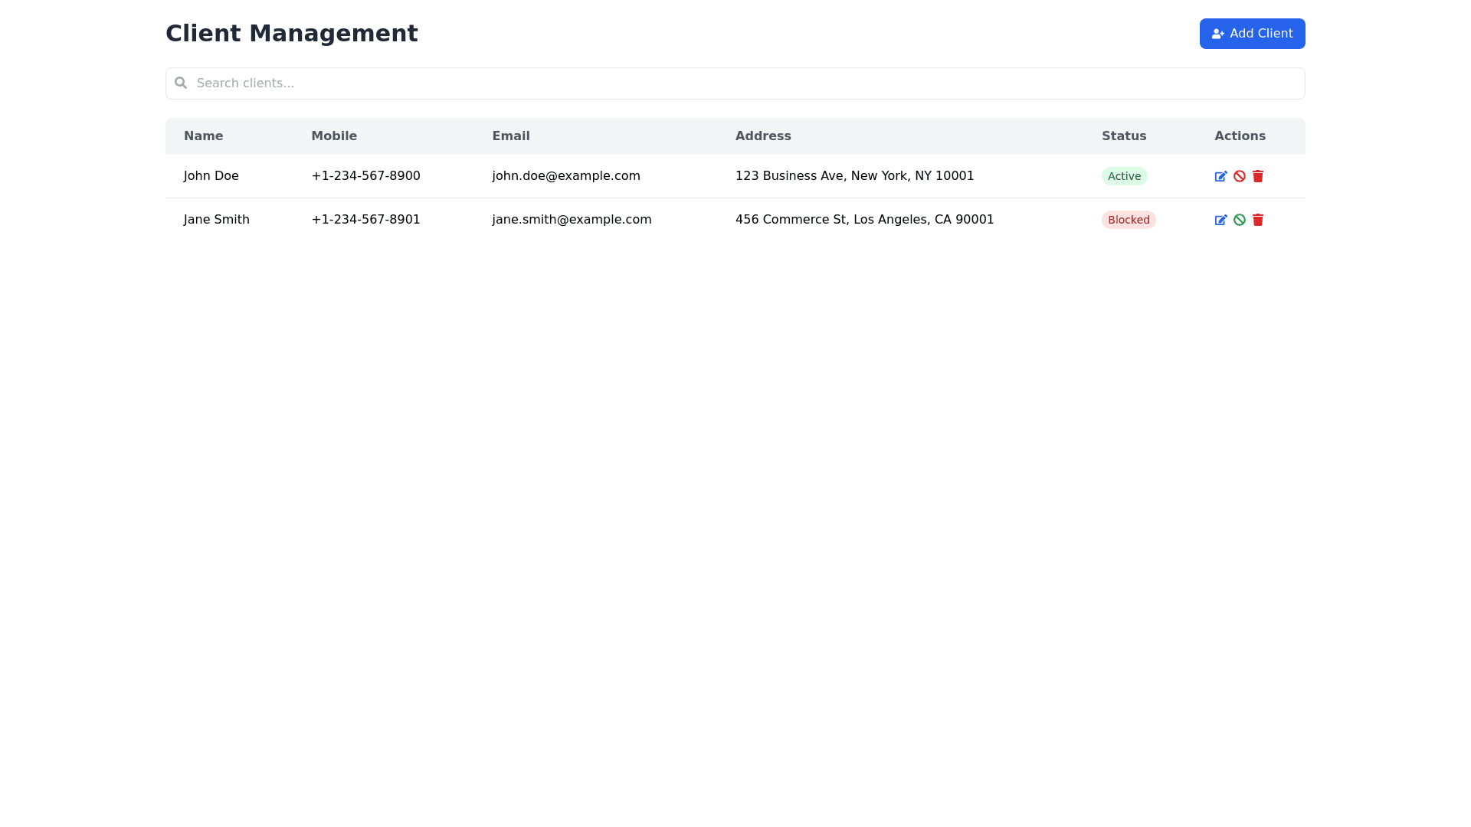Click the Status column header
Screen dimensions: 1471x827
(x=1124, y=136)
